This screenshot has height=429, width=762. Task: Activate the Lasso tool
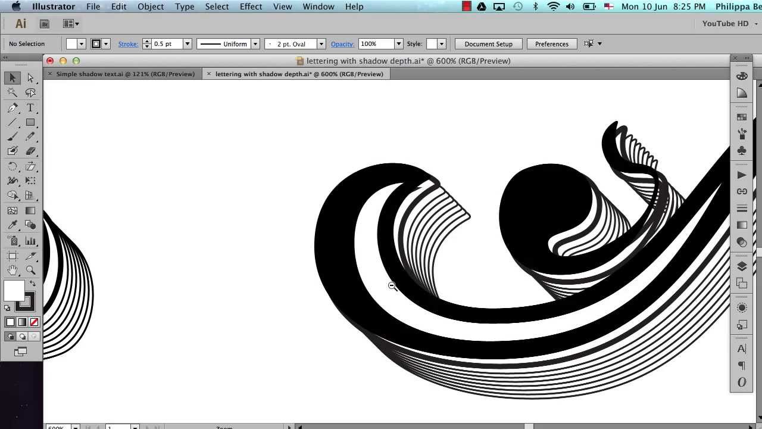tap(30, 92)
